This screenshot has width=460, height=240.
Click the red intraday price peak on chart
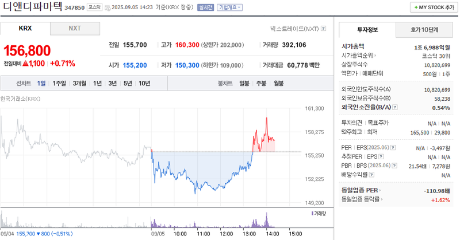pyautogui.click(x=267, y=119)
